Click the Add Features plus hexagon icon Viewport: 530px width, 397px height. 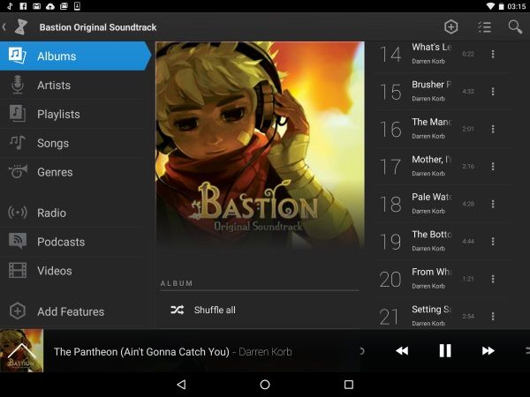click(18, 311)
